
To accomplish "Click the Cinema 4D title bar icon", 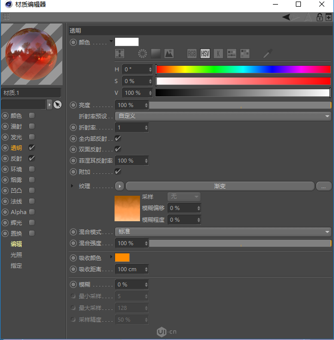I will coord(9,4).
